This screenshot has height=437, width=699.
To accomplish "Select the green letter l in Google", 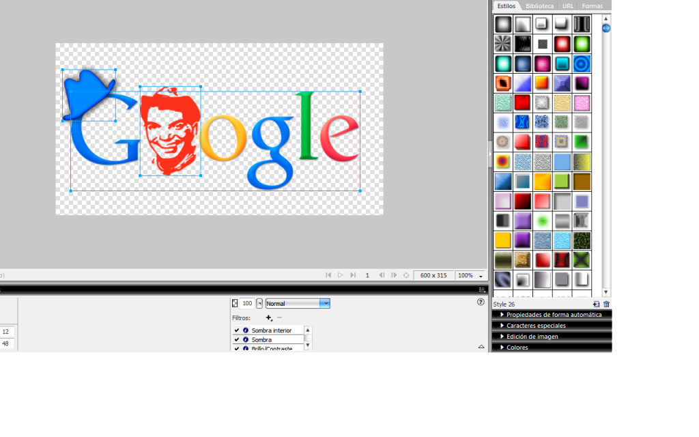I will (x=307, y=126).
